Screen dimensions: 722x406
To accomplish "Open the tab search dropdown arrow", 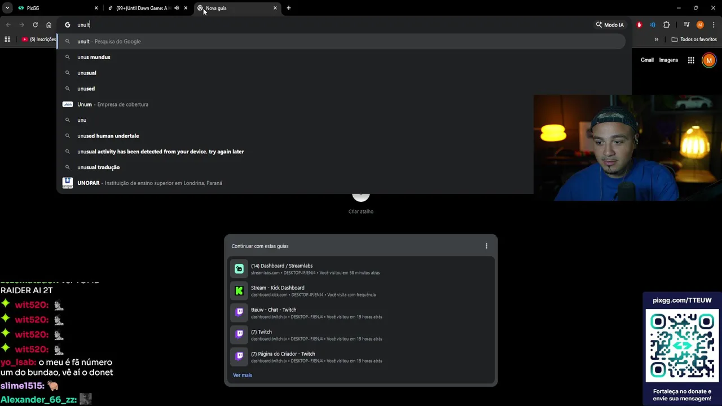I will click(x=7, y=8).
